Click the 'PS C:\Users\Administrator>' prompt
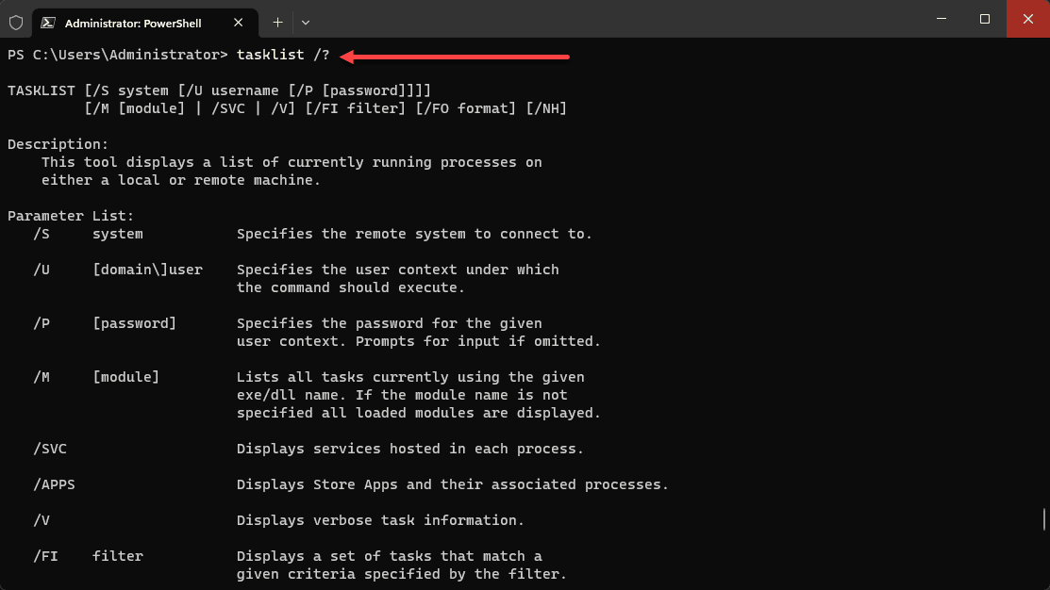The height and width of the screenshot is (590, 1050). coord(118,55)
